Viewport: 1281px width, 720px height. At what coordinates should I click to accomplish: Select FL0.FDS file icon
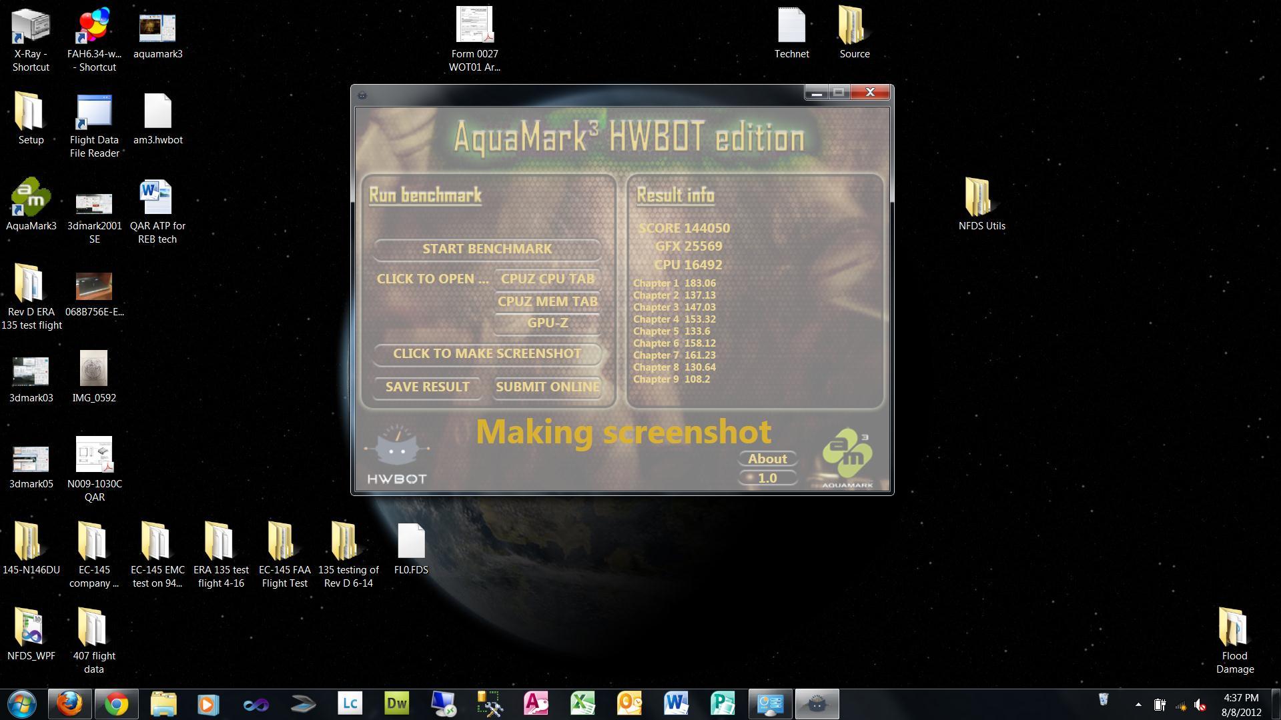[x=411, y=549]
